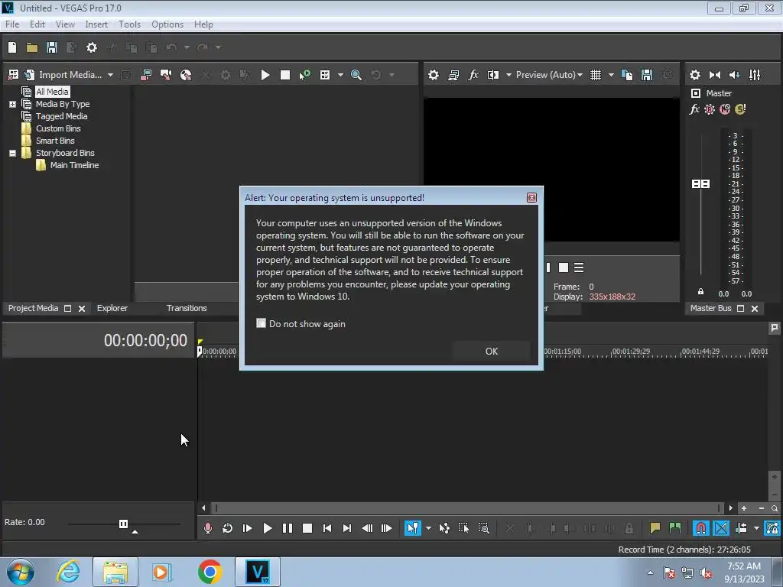783x587 pixels.
Task: Open Google Chrome from the taskbar
Action: (x=210, y=572)
